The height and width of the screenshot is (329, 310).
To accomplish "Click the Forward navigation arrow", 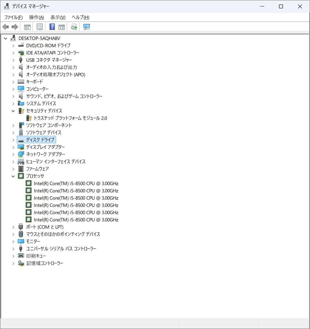I will [15, 27].
